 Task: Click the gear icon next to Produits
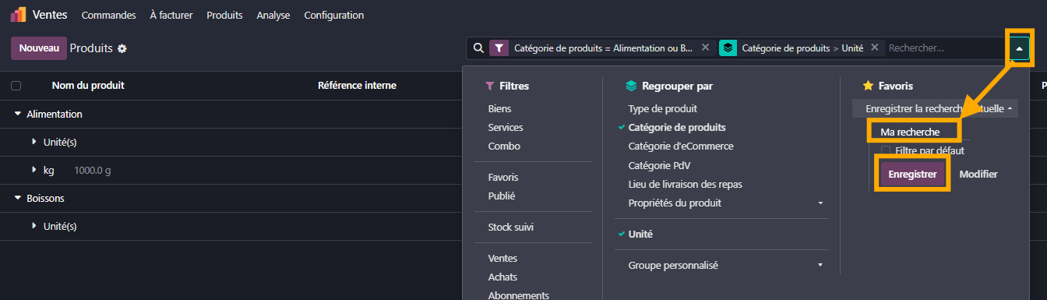(122, 48)
